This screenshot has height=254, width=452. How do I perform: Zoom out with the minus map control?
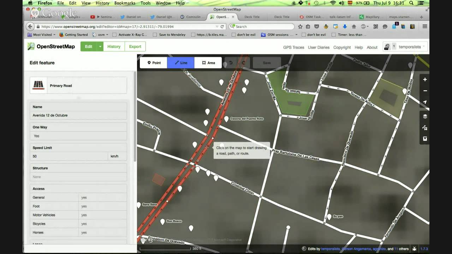tap(425, 91)
